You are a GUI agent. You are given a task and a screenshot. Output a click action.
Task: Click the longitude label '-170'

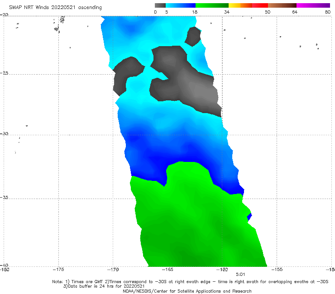click(113, 270)
